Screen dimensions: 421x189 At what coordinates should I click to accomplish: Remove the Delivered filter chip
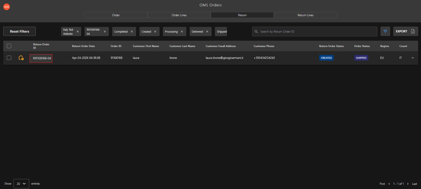[207, 32]
